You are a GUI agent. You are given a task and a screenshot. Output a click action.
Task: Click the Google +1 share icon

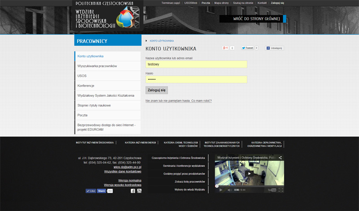pyautogui.click(x=225, y=48)
